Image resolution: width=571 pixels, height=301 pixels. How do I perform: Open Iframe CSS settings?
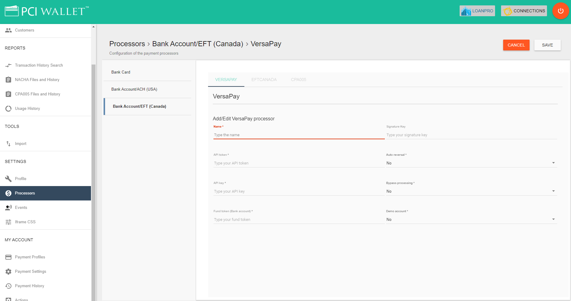pyautogui.click(x=45, y=222)
